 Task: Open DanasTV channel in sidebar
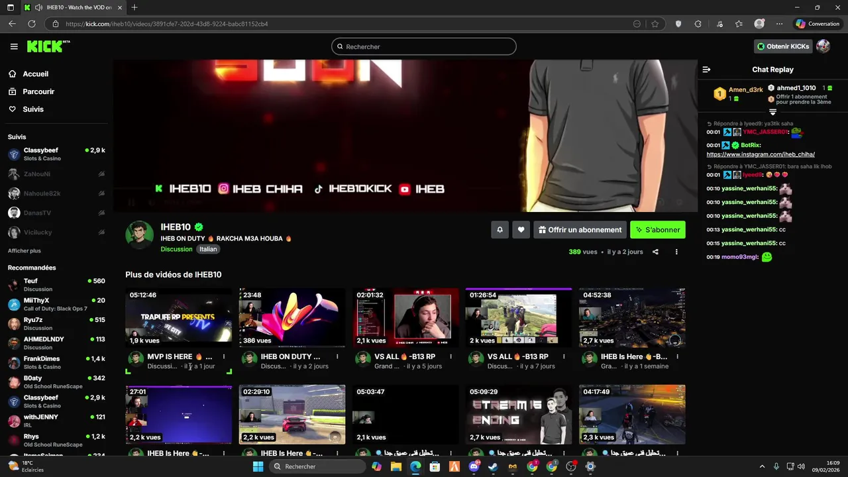click(x=56, y=213)
